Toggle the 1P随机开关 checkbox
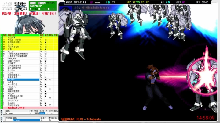This screenshot has width=220, height=123. point(45,3)
